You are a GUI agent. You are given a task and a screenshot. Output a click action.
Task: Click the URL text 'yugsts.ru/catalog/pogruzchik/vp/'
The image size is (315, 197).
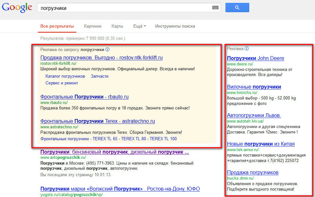pyautogui.click(x=72, y=194)
